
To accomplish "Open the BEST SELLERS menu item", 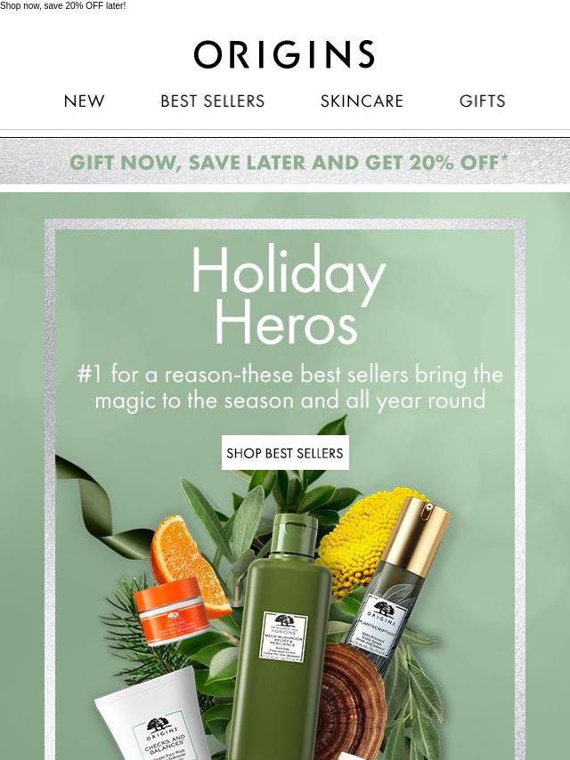I will [213, 101].
